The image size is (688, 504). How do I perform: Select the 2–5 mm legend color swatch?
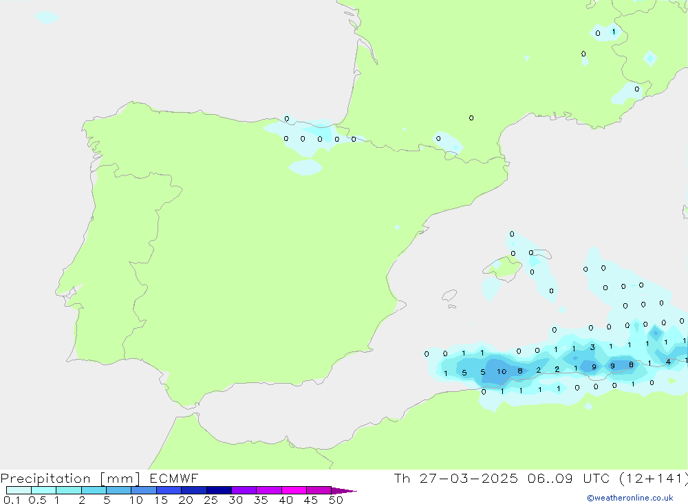pyautogui.click(x=94, y=490)
